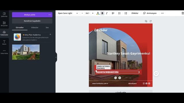Open Medya yükle more options dots
Screen dimensions: 184x103
[x=50, y=15]
